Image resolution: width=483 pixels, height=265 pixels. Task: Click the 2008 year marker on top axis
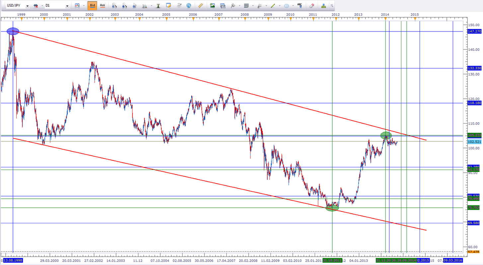tap(245, 15)
